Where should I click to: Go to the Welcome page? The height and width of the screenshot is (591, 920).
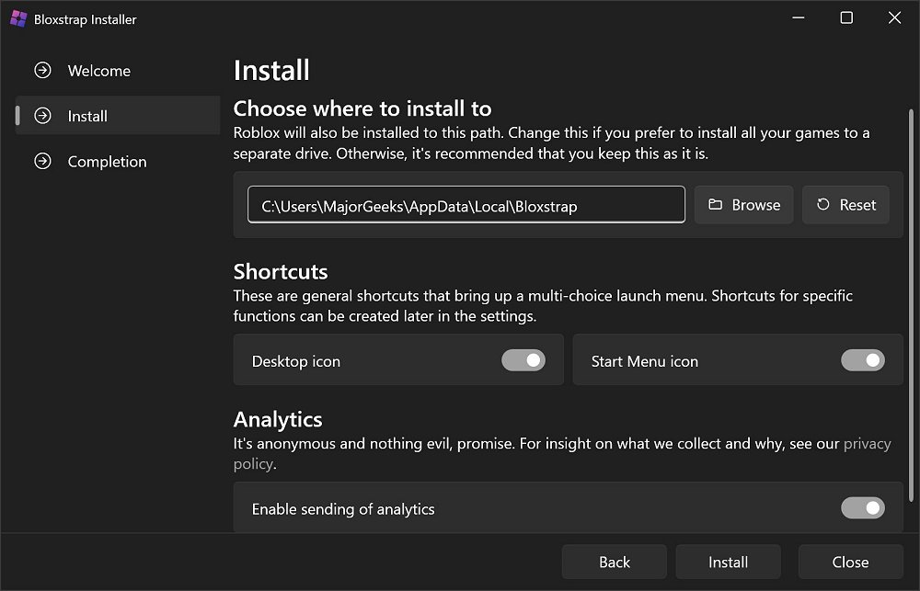point(99,71)
